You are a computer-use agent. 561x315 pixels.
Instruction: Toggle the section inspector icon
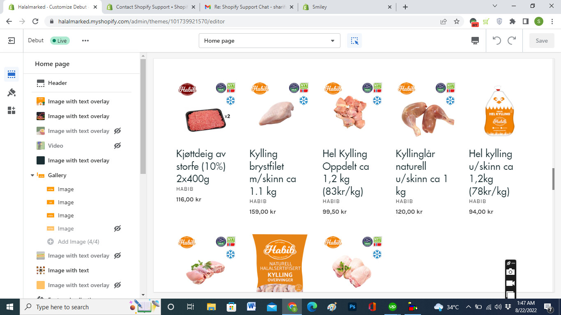click(x=354, y=41)
